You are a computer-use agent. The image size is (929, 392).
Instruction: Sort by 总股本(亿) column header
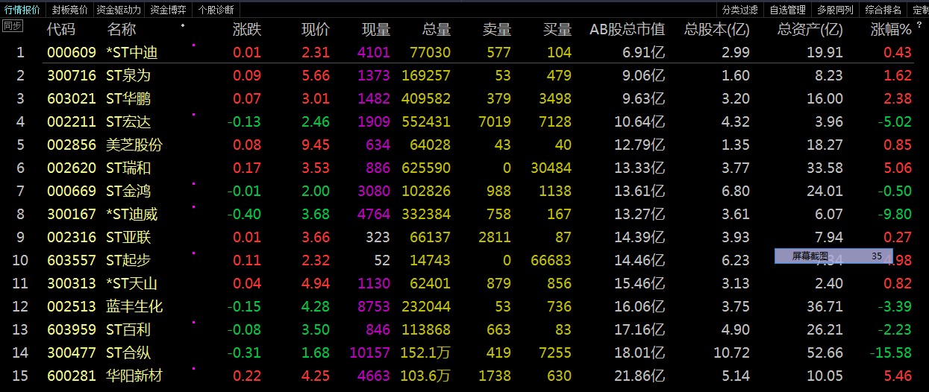tap(717, 30)
